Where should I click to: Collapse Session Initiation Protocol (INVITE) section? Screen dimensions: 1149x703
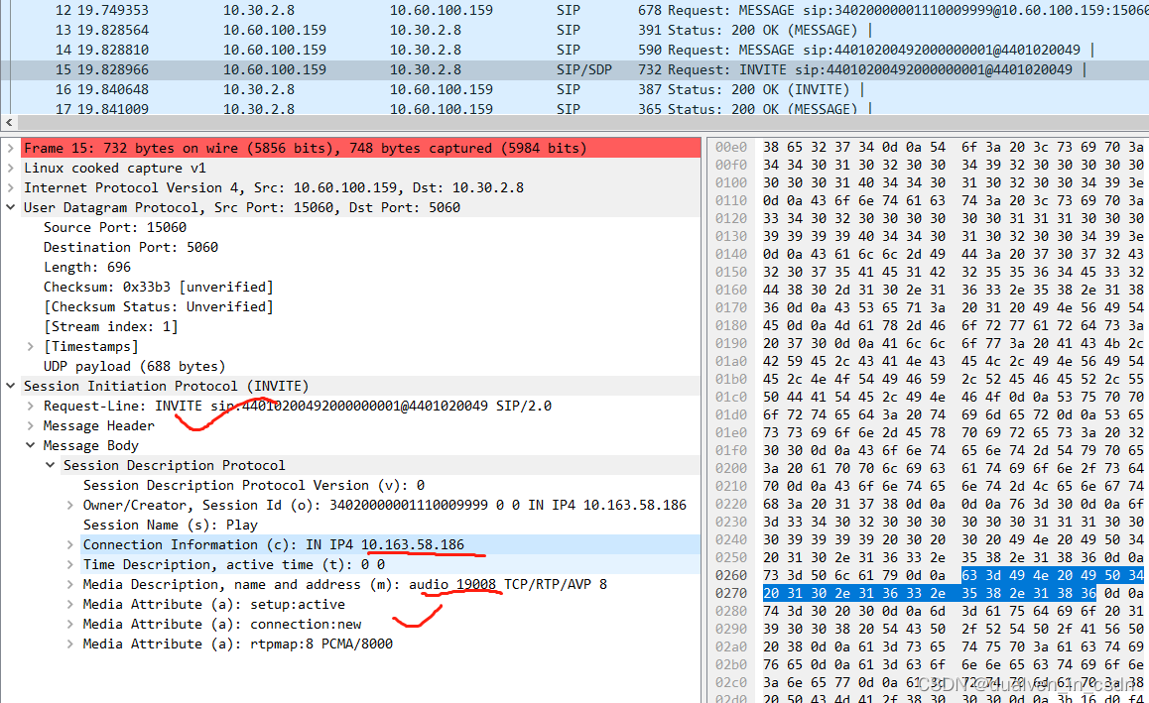[10, 386]
